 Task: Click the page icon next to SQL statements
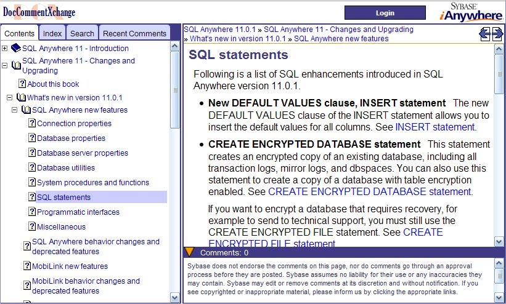point(32,197)
